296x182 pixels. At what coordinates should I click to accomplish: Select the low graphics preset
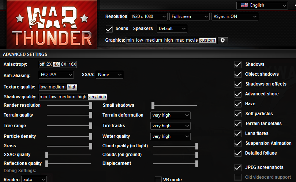[139, 40]
